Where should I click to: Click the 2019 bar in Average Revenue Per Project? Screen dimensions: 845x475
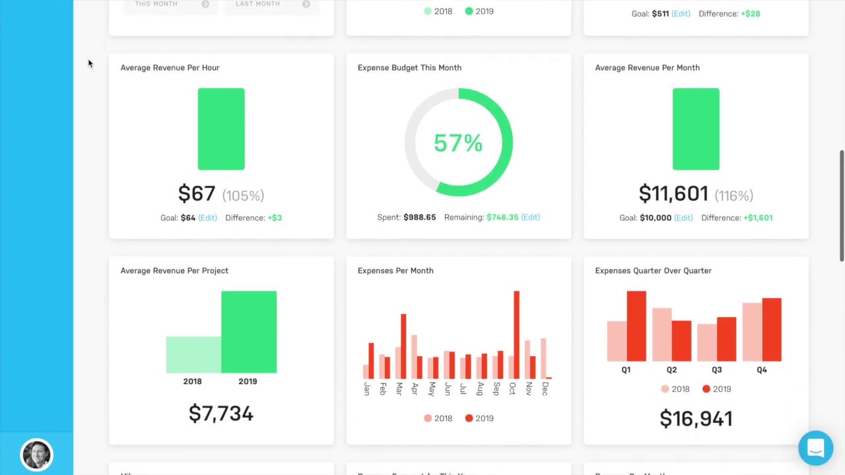click(x=249, y=332)
